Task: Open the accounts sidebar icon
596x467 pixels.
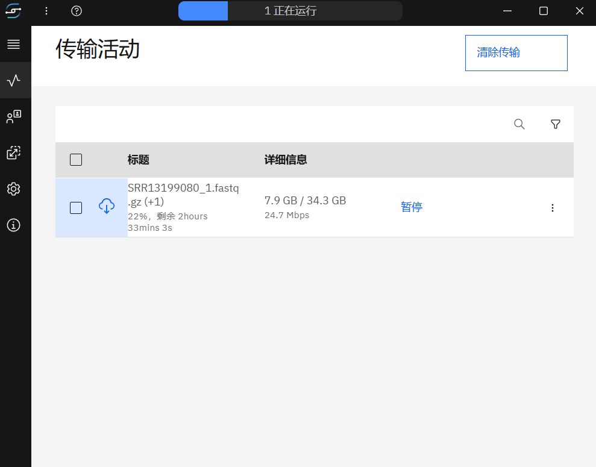Action: click(14, 117)
